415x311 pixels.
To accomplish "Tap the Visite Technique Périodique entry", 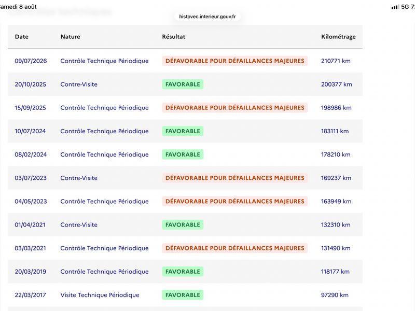I will coord(100,295).
